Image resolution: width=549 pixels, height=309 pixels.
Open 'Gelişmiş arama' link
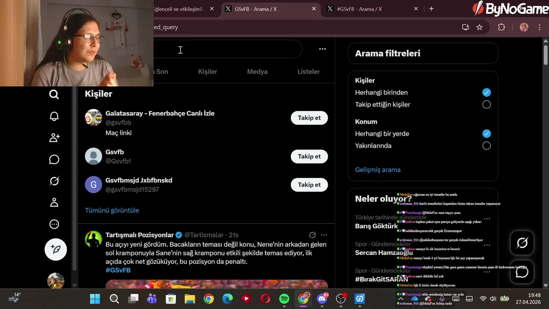pyautogui.click(x=378, y=170)
